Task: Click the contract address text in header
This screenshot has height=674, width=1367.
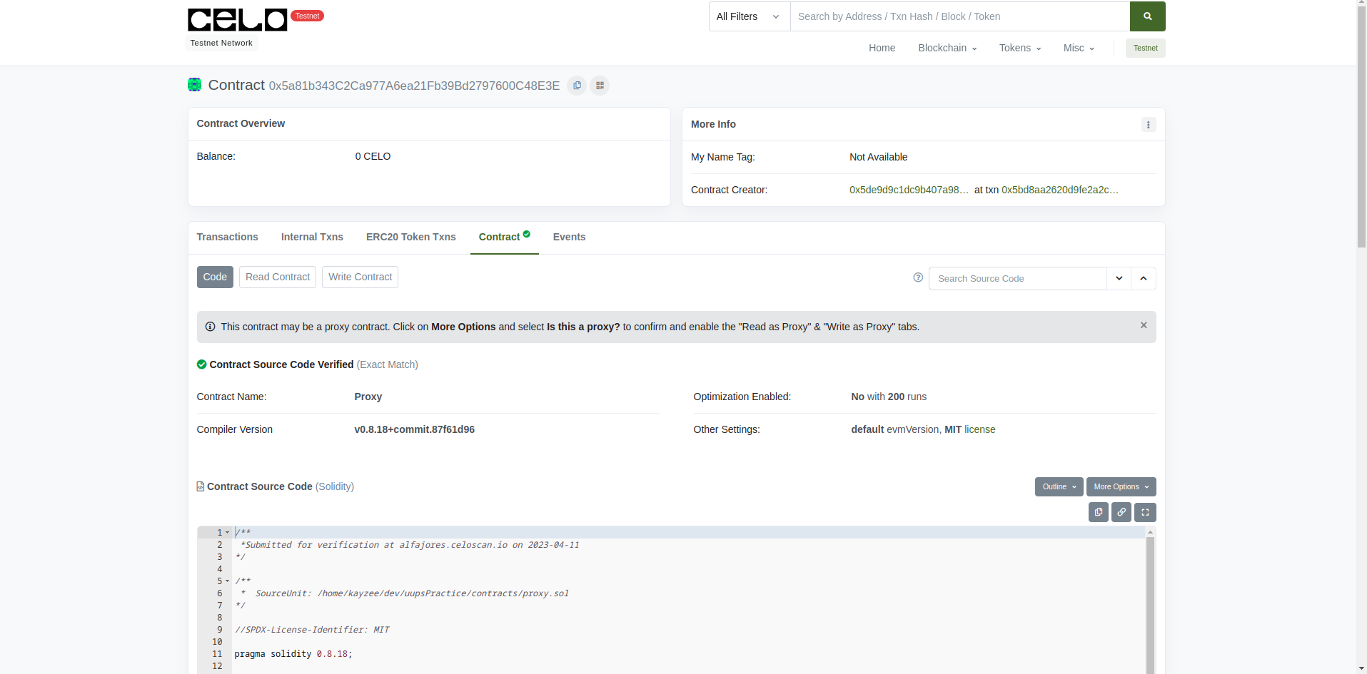Action: [414, 86]
